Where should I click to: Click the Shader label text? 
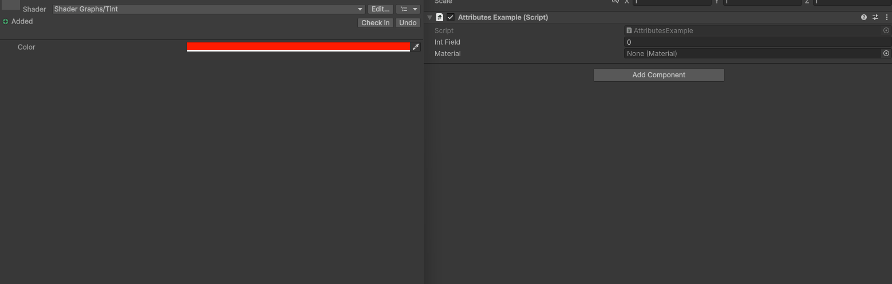pos(34,9)
